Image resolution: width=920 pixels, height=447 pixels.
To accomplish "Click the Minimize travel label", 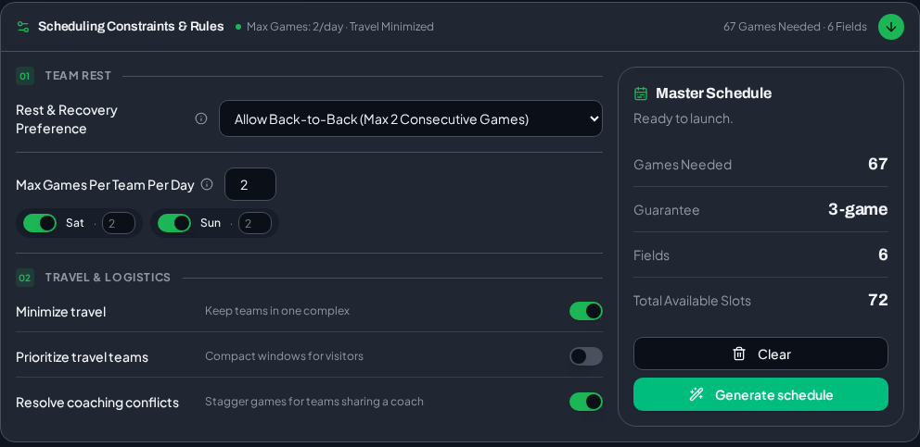I will point(61,312).
